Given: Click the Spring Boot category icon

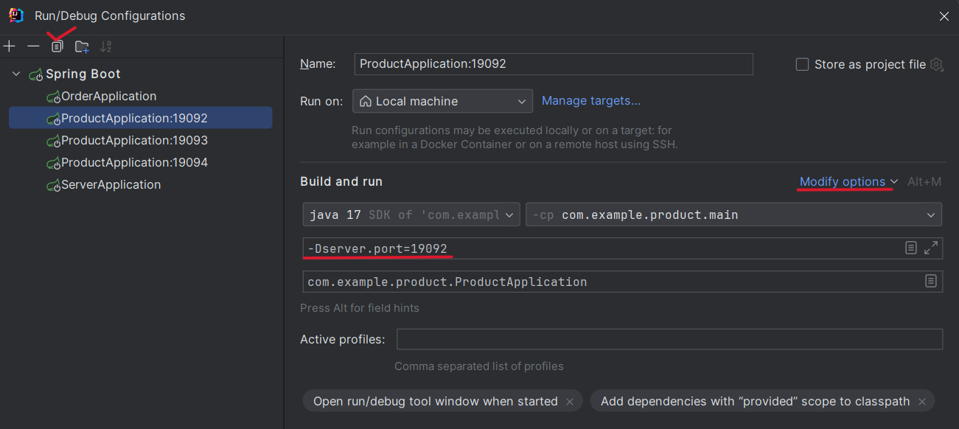Looking at the screenshot, I should coord(36,74).
